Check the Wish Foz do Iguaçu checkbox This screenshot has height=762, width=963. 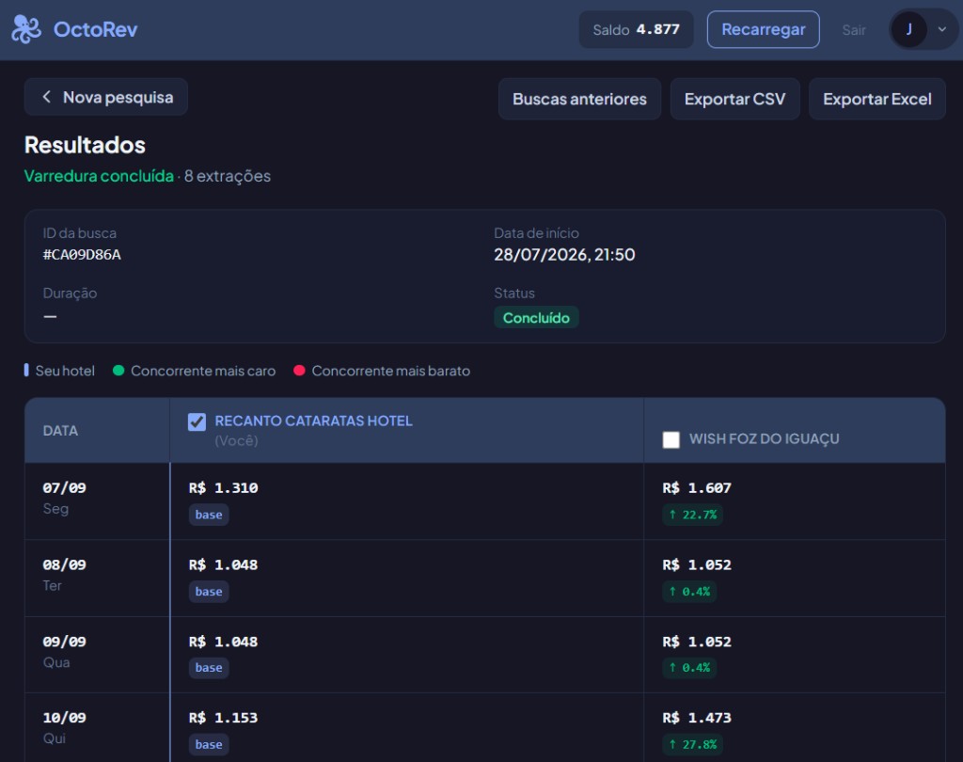[x=671, y=439]
